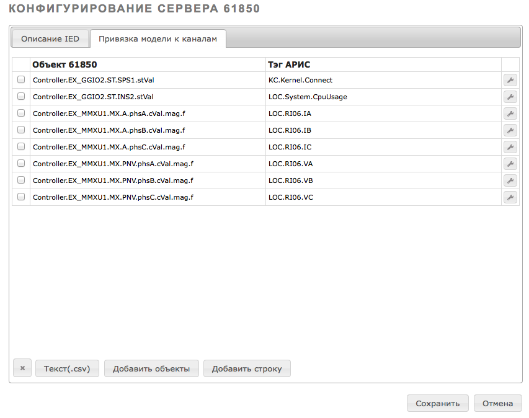Edit LOC.RI06.IA row via wrench icon

[510, 113]
